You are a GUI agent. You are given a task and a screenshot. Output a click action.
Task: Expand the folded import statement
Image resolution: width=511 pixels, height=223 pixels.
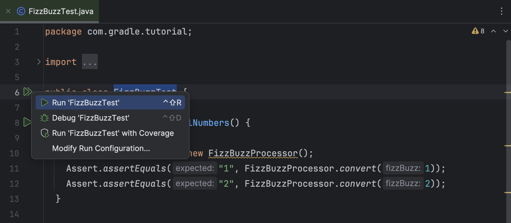(90, 61)
